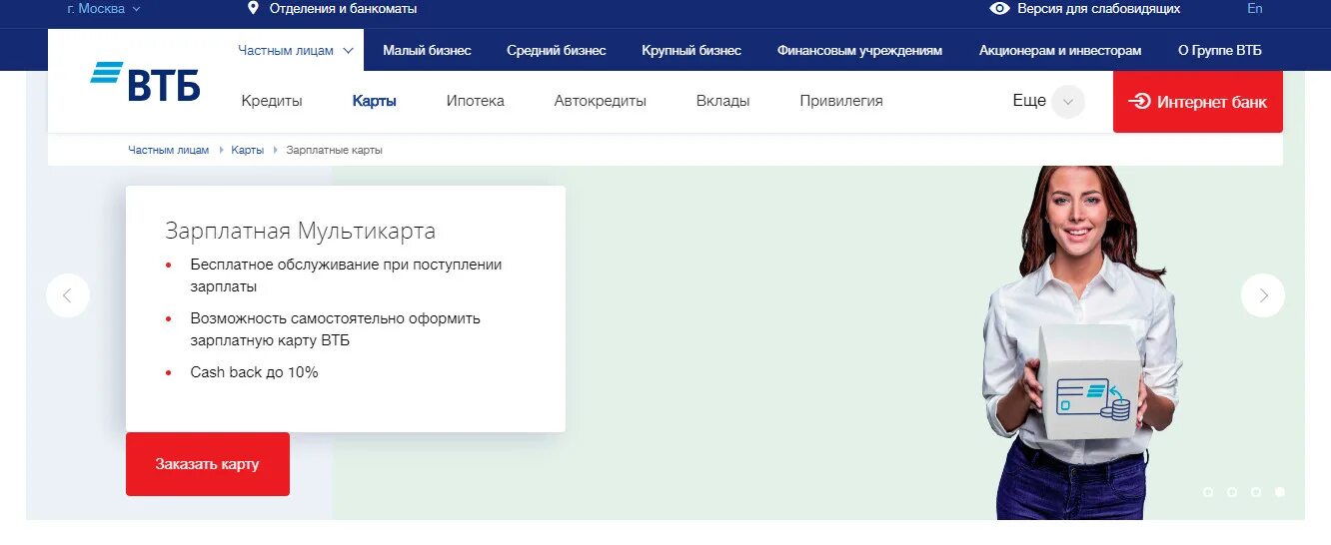This screenshot has height=545, width=1331.
Task: Open Акционерам и инвесторам section
Action: tap(1060, 50)
